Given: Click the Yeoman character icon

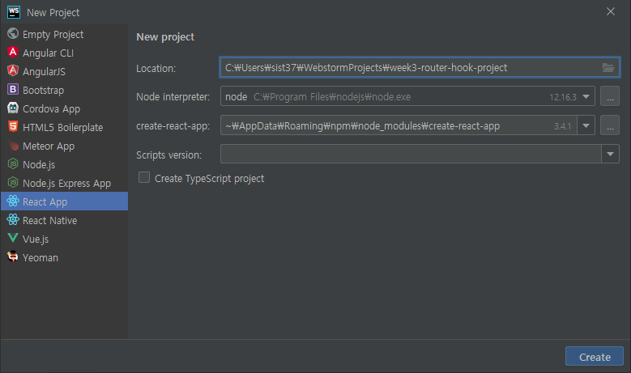Looking at the screenshot, I should point(13,256).
